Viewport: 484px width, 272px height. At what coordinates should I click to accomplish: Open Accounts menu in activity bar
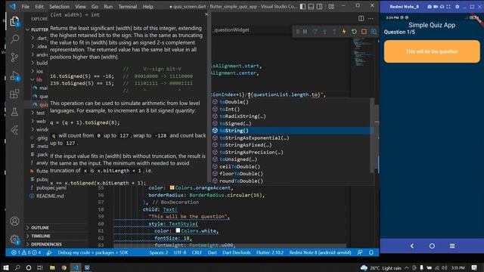pos(14,221)
